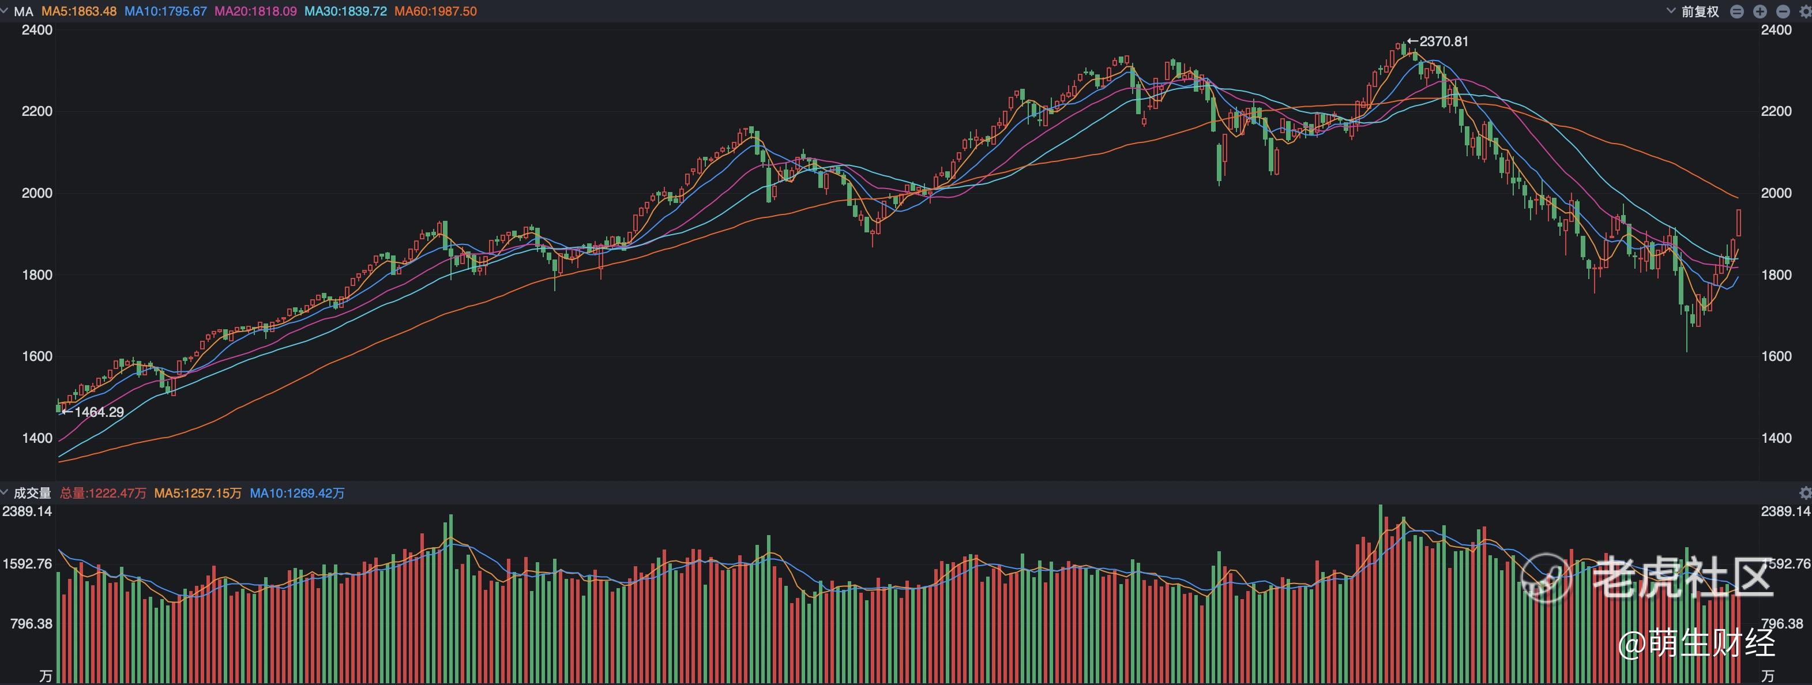1812x685 pixels.
Task: Click volume MA5:1257.15万 label
Action: pos(198,493)
